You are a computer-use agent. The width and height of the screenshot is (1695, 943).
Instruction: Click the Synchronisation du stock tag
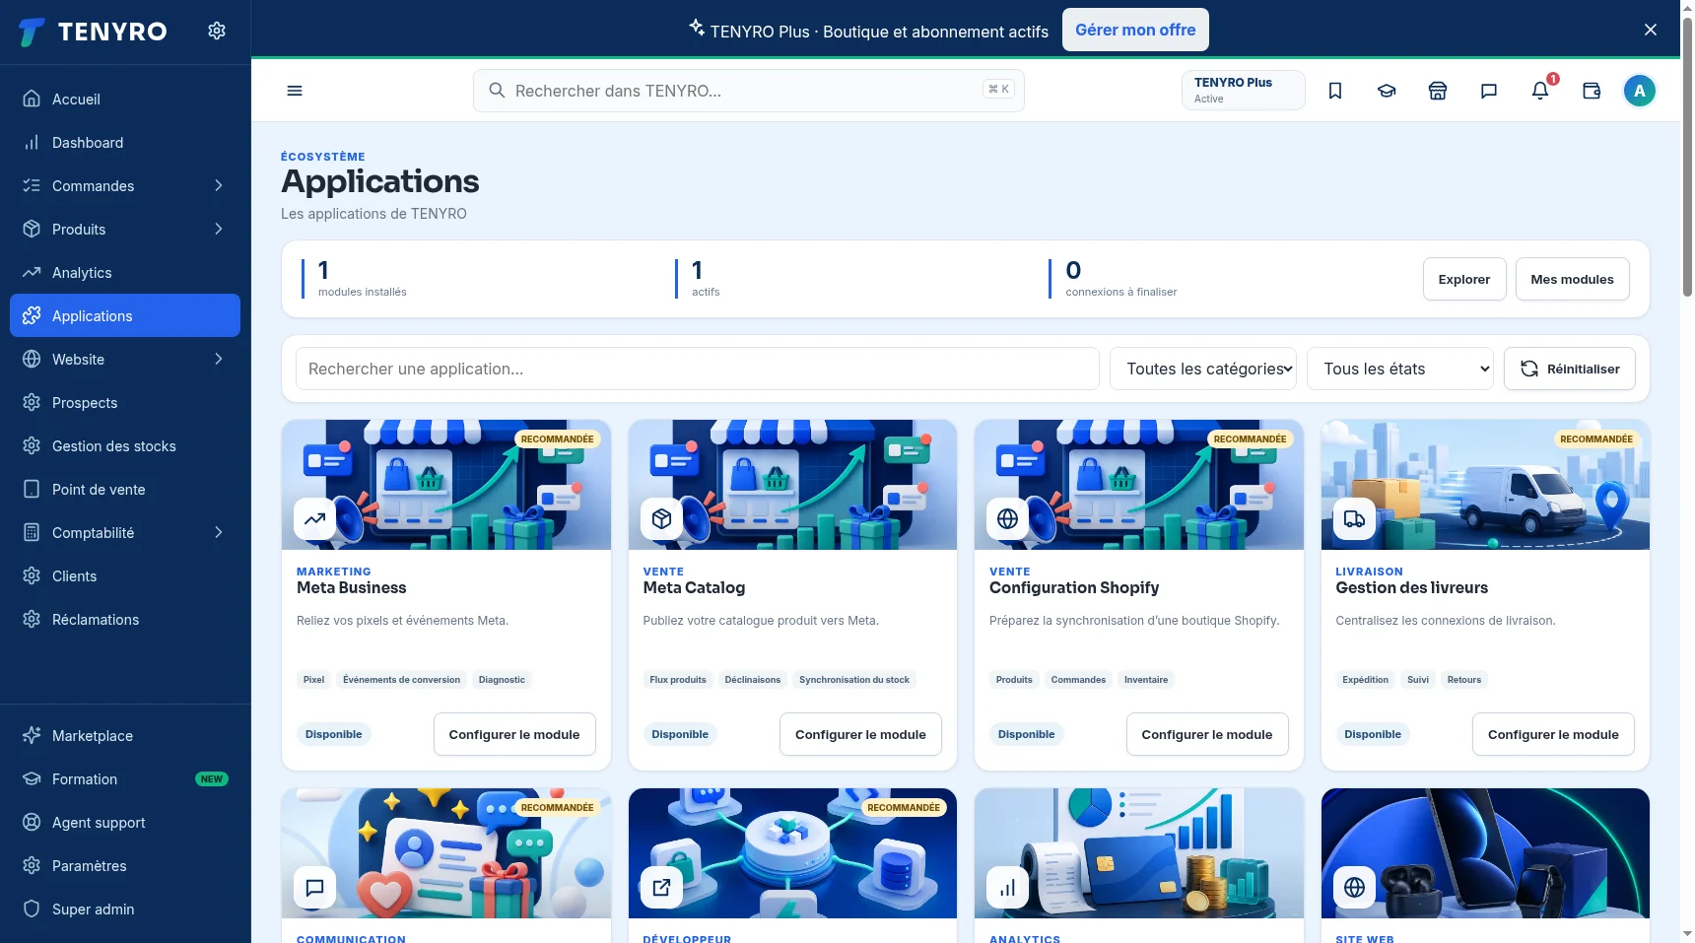[854, 679]
